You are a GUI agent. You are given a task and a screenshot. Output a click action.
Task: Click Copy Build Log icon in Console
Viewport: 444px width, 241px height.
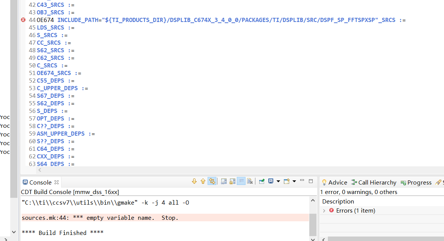point(224,181)
